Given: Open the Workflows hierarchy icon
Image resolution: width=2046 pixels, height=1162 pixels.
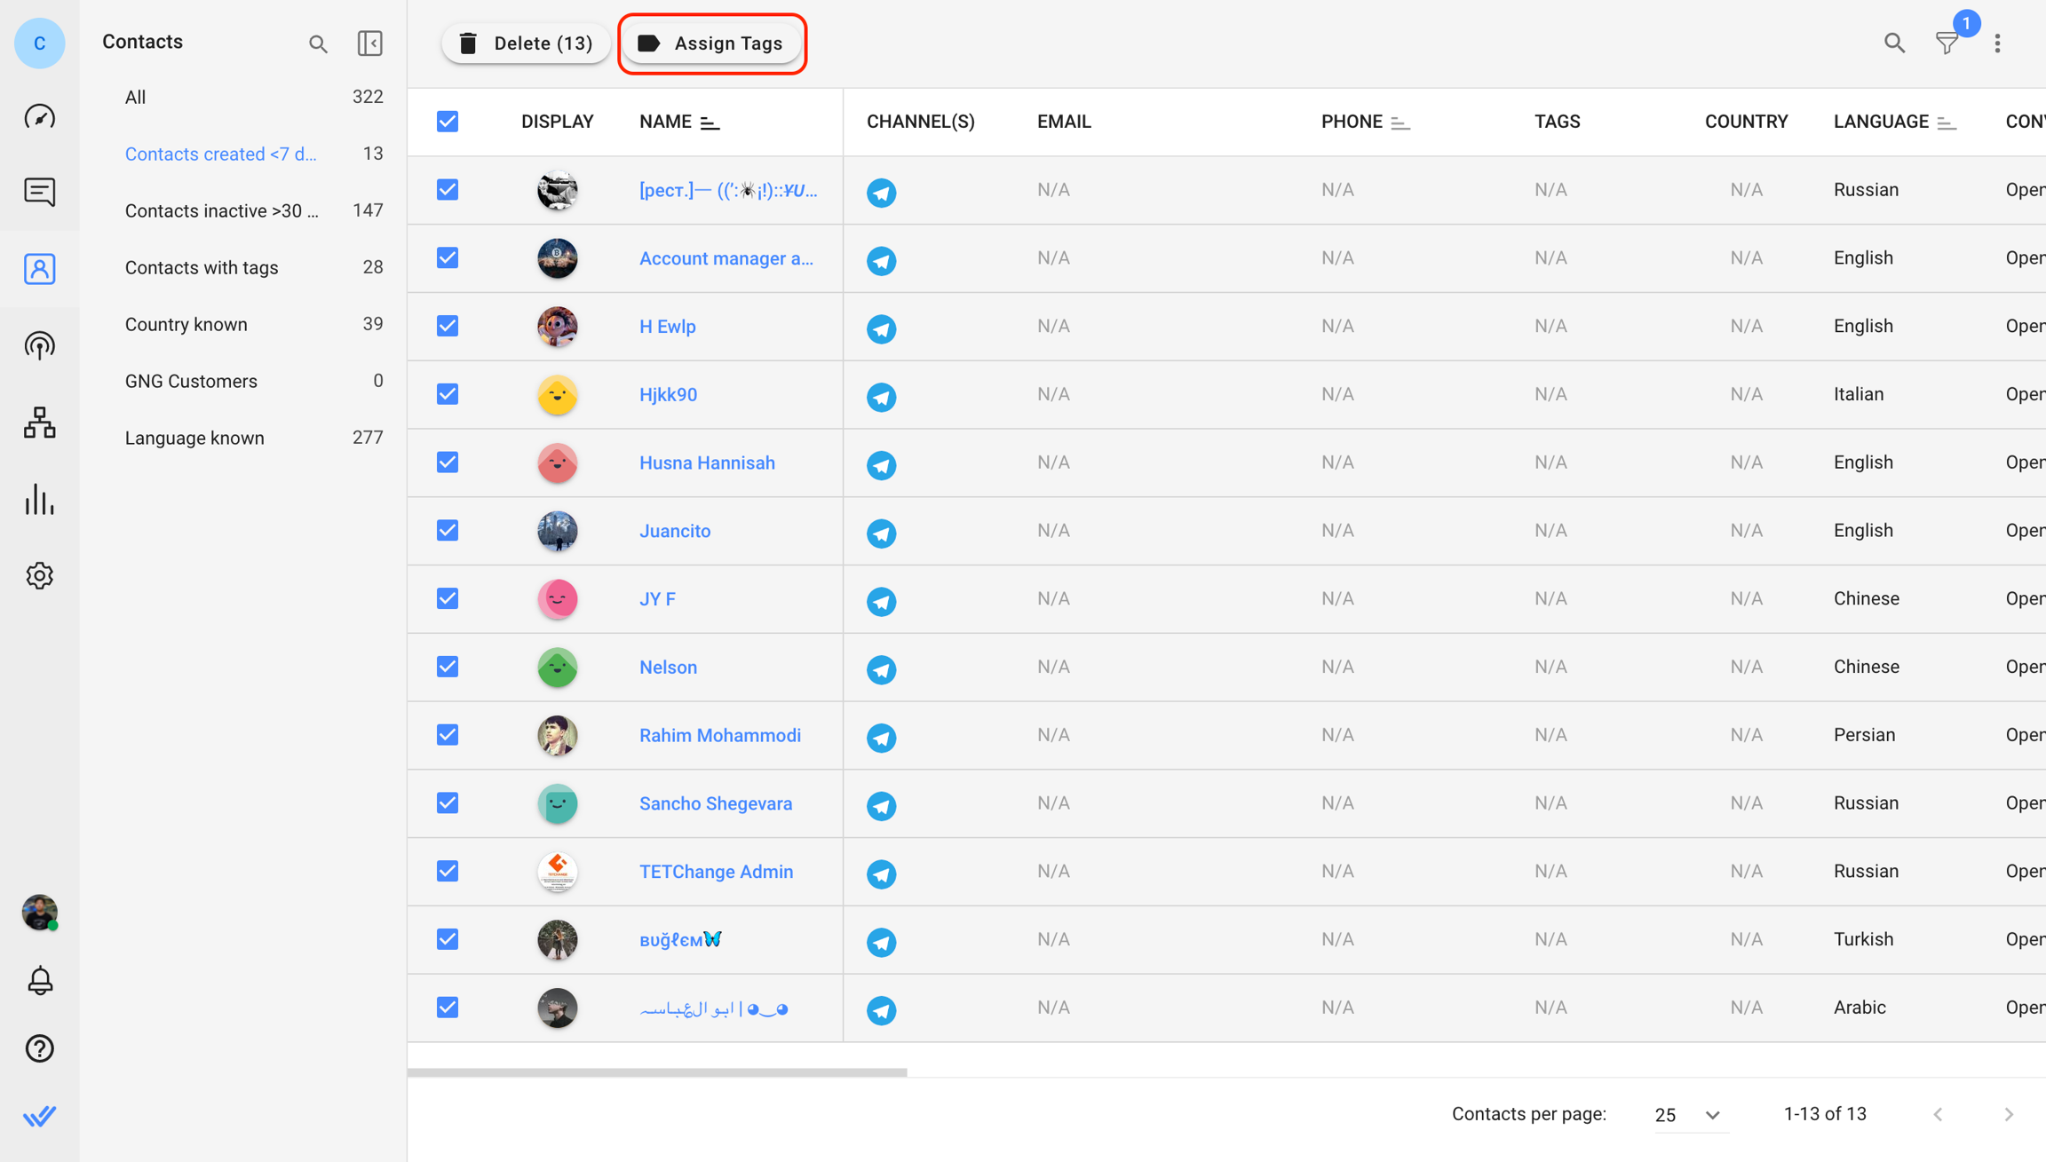Looking at the screenshot, I should 39,423.
